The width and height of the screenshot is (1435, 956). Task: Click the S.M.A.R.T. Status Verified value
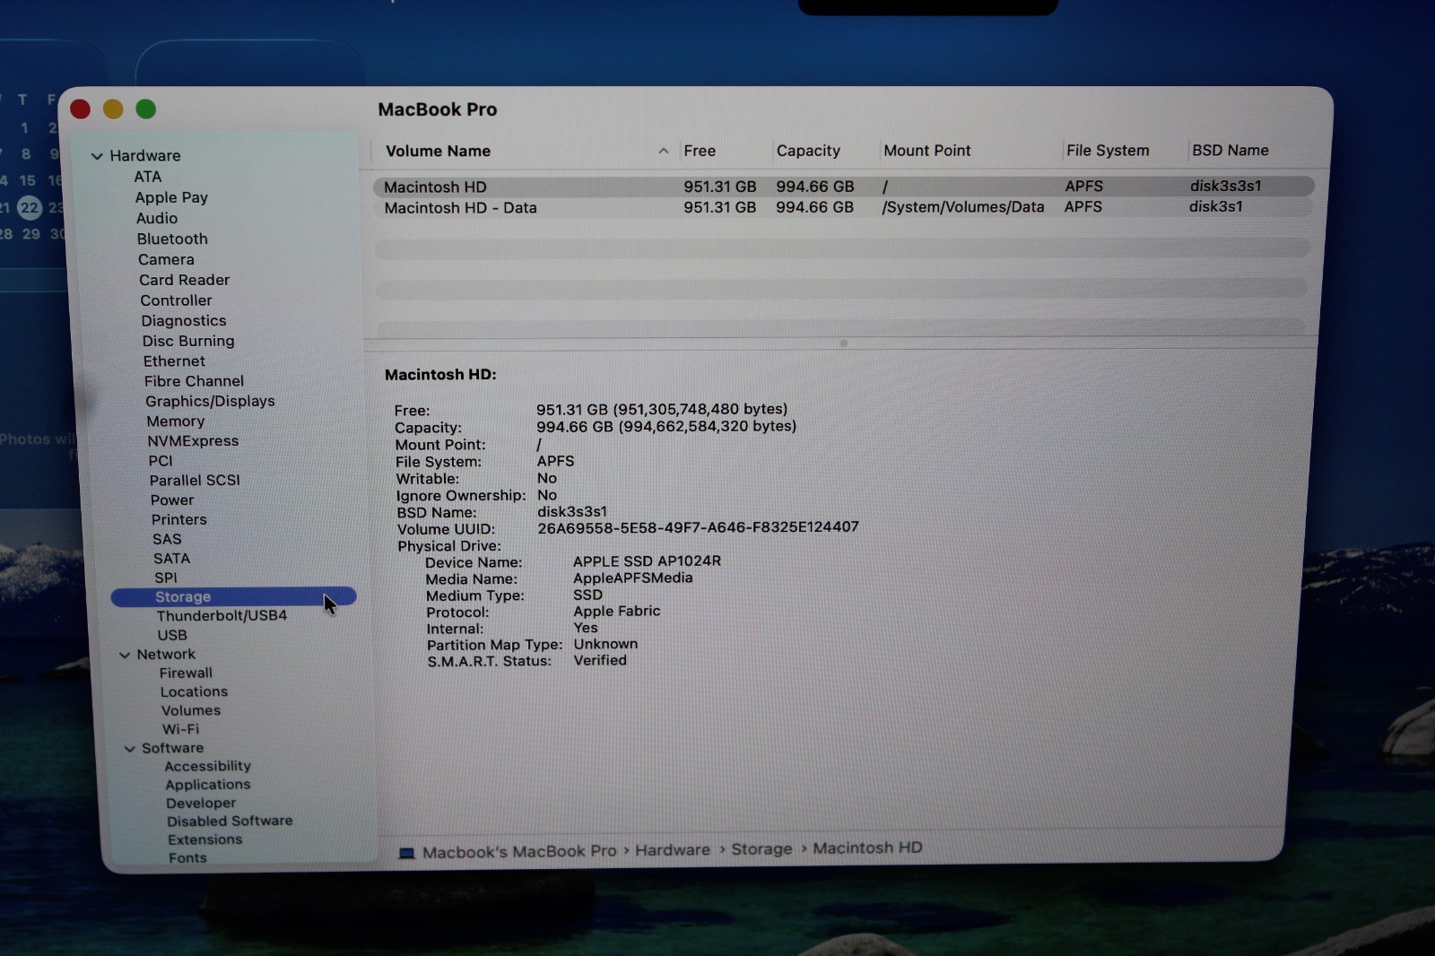(x=600, y=660)
